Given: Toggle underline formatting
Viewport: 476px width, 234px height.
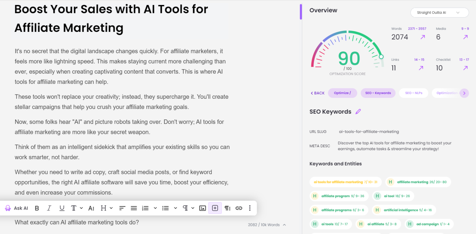Looking at the screenshot, I should pyautogui.click(x=62, y=208).
